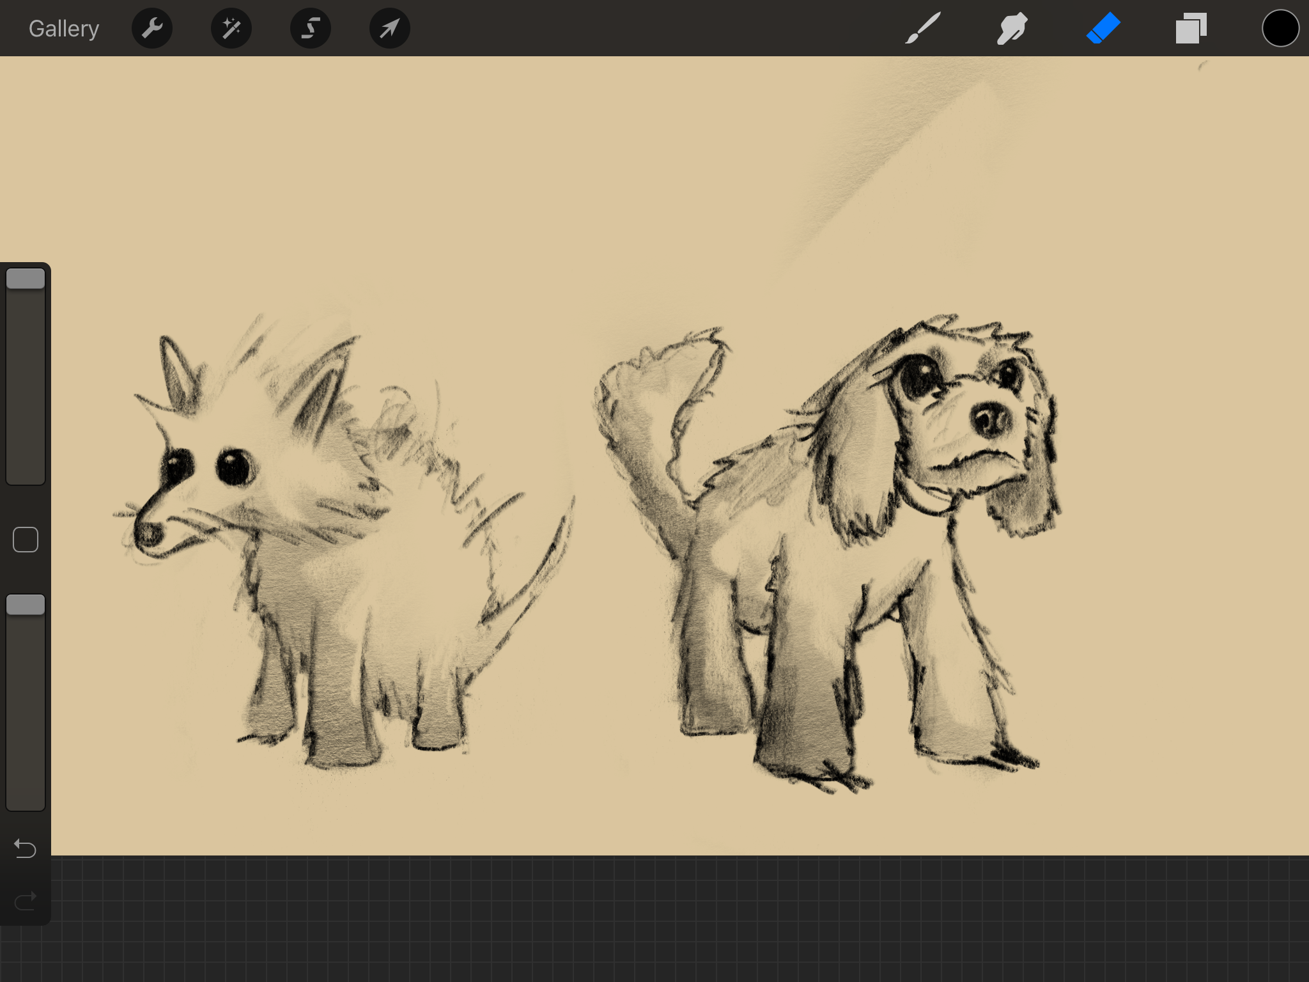Return to the Gallery
This screenshot has height=982, width=1309.
64,29
